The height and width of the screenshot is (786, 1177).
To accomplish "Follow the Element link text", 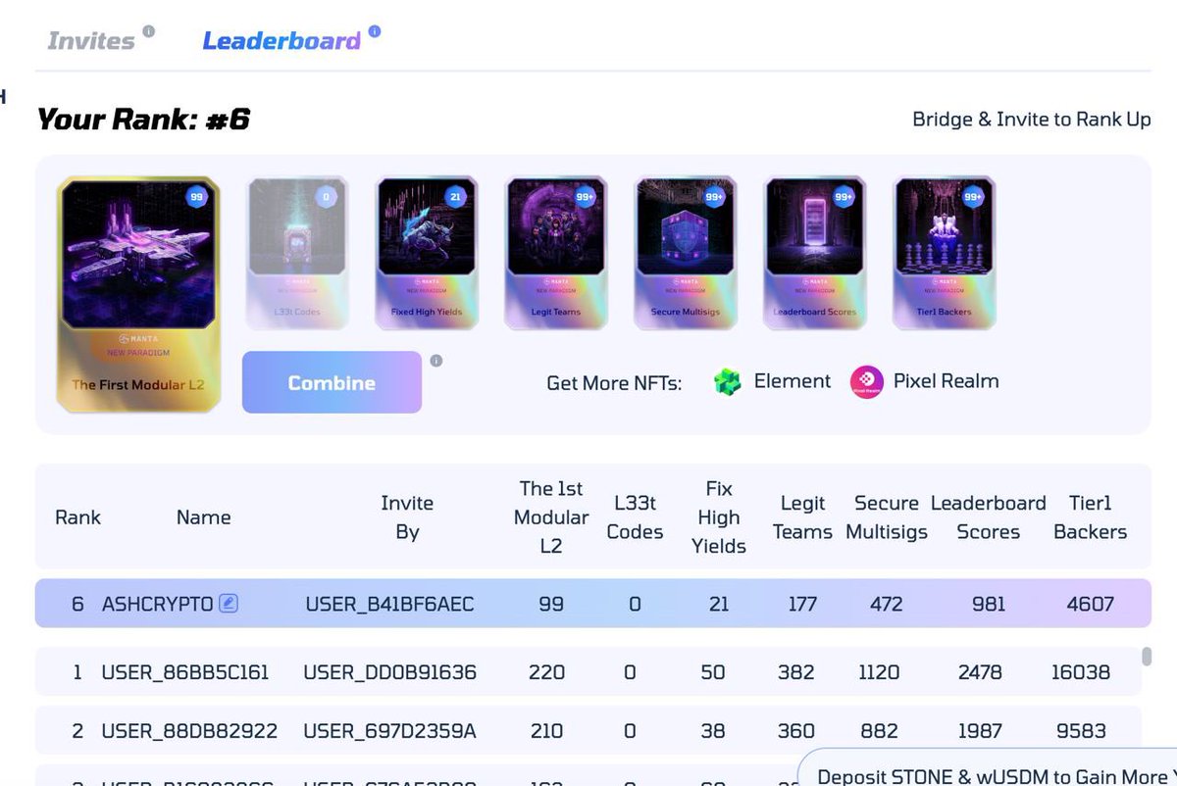I will tap(793, 381).
